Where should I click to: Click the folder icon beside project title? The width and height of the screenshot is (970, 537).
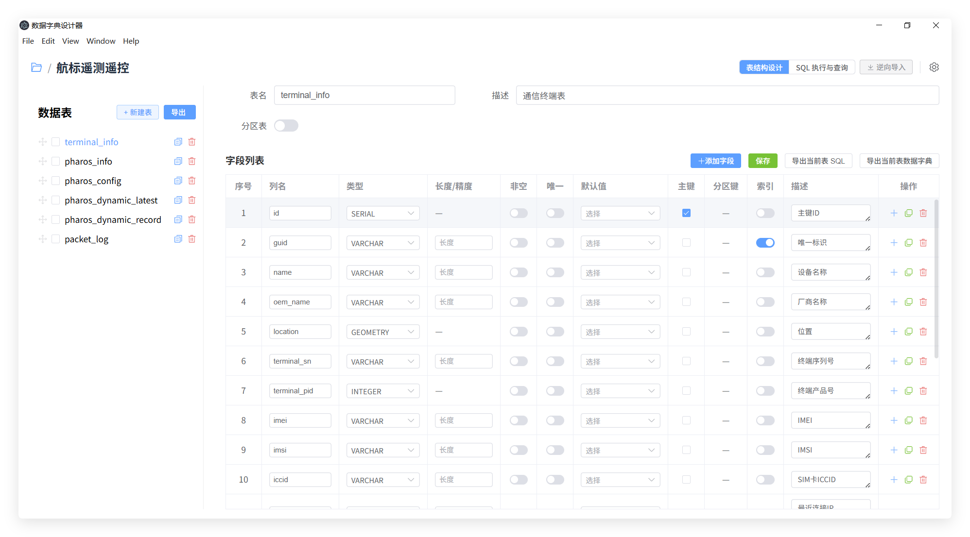pos(36,67)
